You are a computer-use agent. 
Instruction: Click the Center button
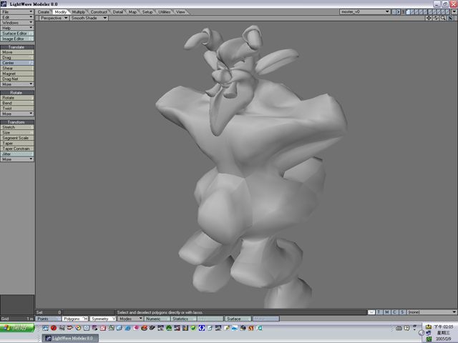click(17, 63)
